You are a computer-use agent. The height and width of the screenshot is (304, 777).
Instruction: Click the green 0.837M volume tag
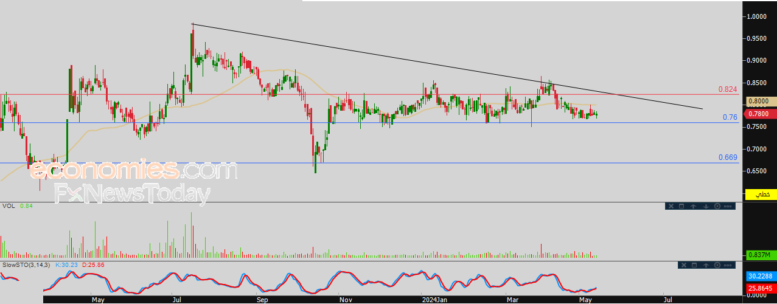pyautogui.click(x=760, y=255)
